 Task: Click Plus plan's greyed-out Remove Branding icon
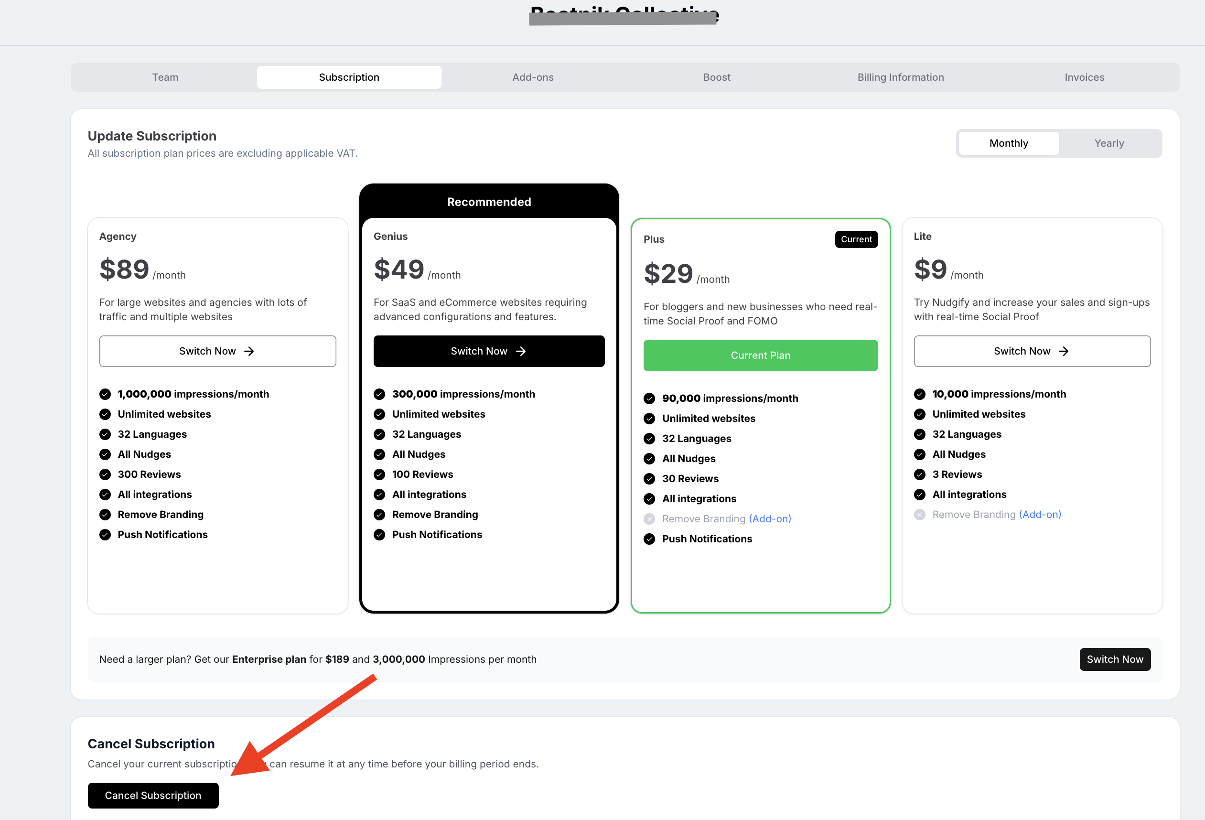pos(649,518)
